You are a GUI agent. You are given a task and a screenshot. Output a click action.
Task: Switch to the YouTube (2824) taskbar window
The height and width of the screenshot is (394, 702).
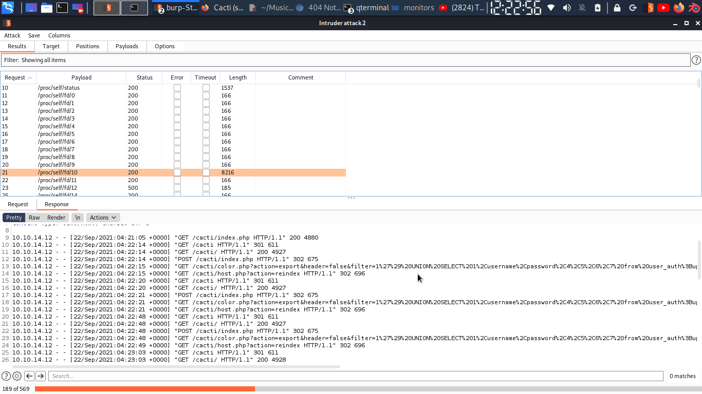coord(461,8)
